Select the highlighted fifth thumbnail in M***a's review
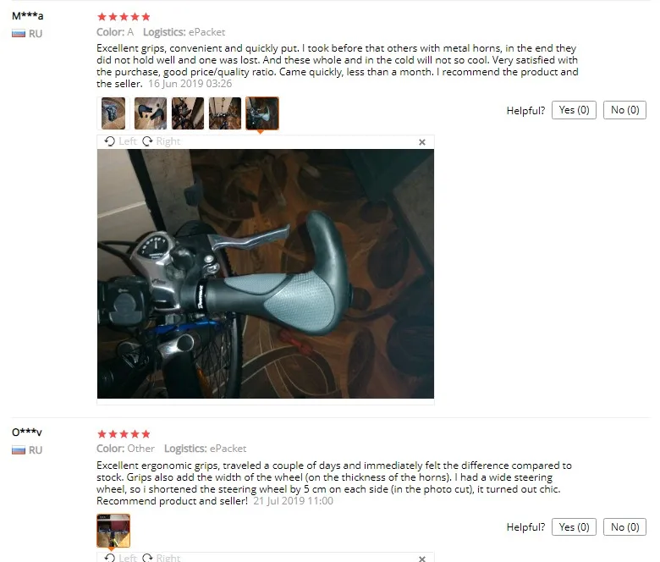The height and width of the screenshot is (562, 660). [x=261, y=113]
